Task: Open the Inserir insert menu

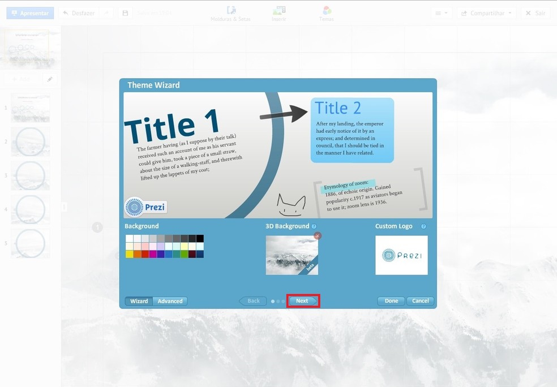Action: coord(279,14)
